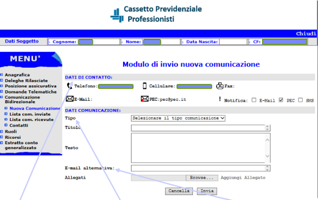The height and width of the screenshot is (200, 318).
Task: Click the DATI COMUNICAZIONE heading
Action: click(93, 111)
